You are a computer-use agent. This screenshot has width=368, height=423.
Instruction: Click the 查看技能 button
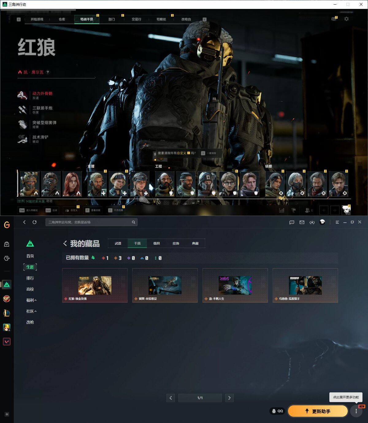(x=93, y=210)
